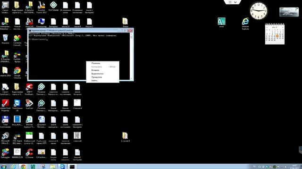Choose Выделить все in the context menu
This screenshot has height=169, width=302.
pyautogui.click(x=103, y=74)
